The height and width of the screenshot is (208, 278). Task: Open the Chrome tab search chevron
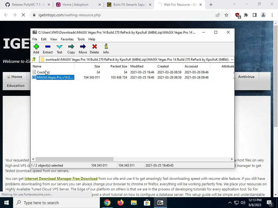pos(234,4)
